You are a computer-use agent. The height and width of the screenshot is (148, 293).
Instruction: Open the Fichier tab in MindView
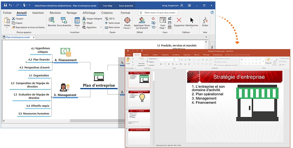point(7,13)
